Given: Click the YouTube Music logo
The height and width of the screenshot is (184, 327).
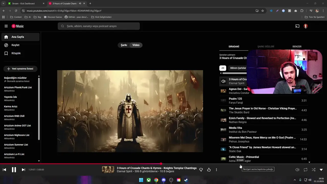Looking at the screenshot, I should click(x=18, y=26).
